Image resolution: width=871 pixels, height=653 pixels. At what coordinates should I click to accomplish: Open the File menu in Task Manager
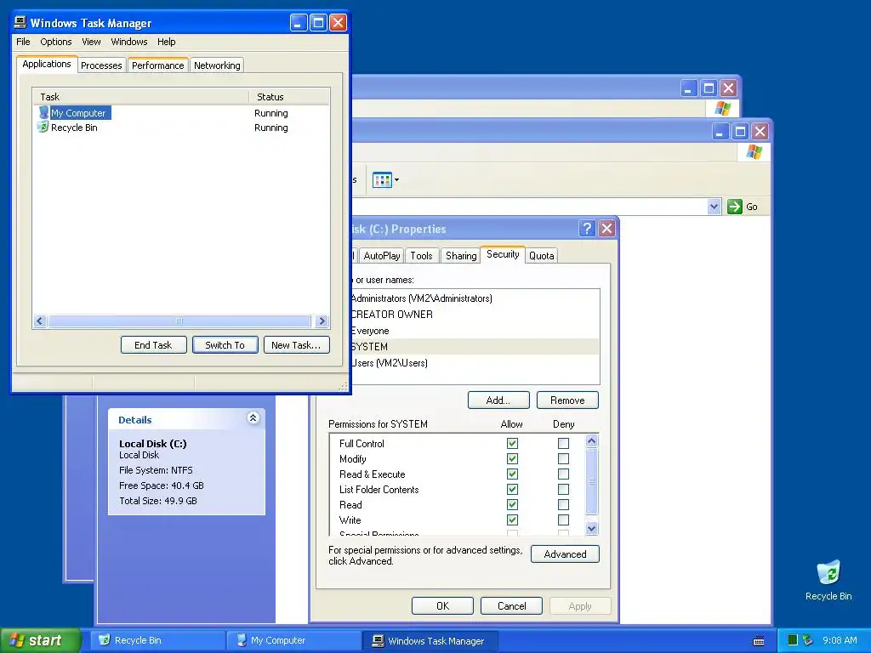[23, 42]
